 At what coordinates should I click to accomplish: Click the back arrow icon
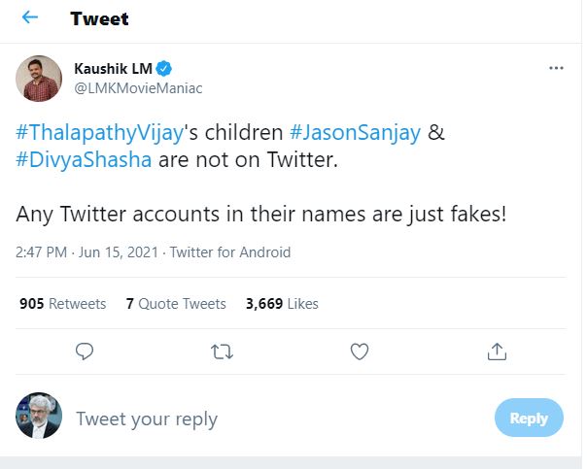(30, 18)
